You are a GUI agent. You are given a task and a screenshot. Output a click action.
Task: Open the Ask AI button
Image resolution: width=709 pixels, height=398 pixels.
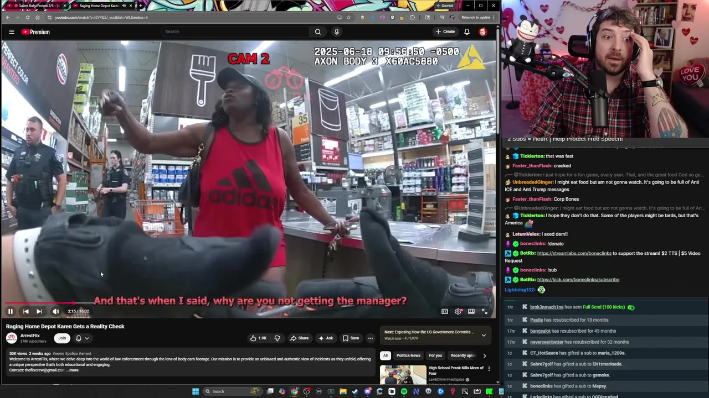point(326,338)
